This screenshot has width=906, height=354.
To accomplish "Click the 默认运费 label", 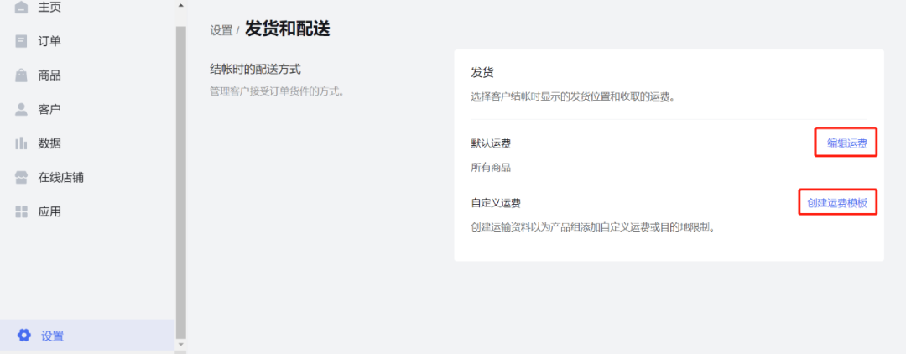I will pos(491,143).
